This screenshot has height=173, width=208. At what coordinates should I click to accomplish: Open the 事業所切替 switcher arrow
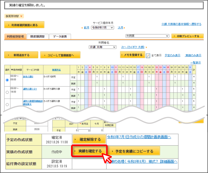tap(21, 16)
